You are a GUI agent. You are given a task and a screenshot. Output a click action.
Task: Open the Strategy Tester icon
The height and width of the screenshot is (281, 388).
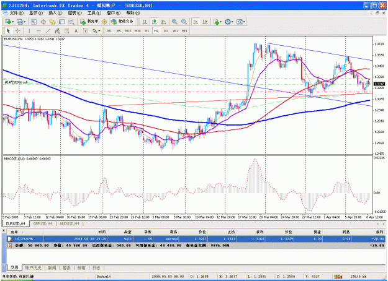pyautogui.click(x=71, y=22)
